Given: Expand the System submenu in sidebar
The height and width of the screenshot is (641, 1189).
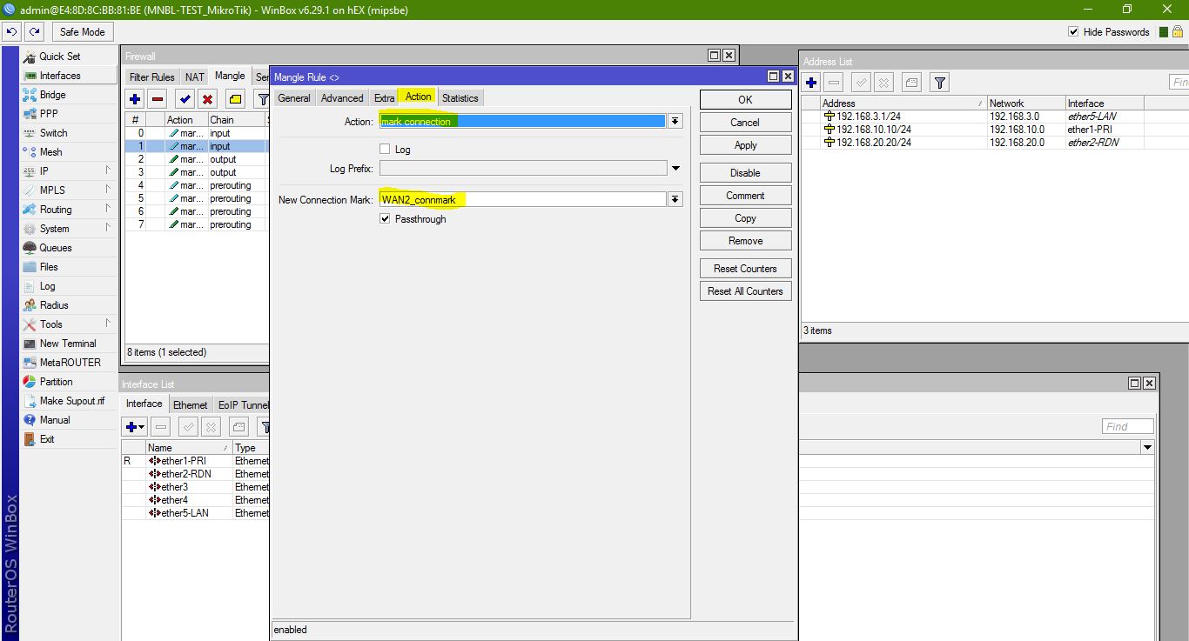Looking at the screenshot, I should coord(108,229).
